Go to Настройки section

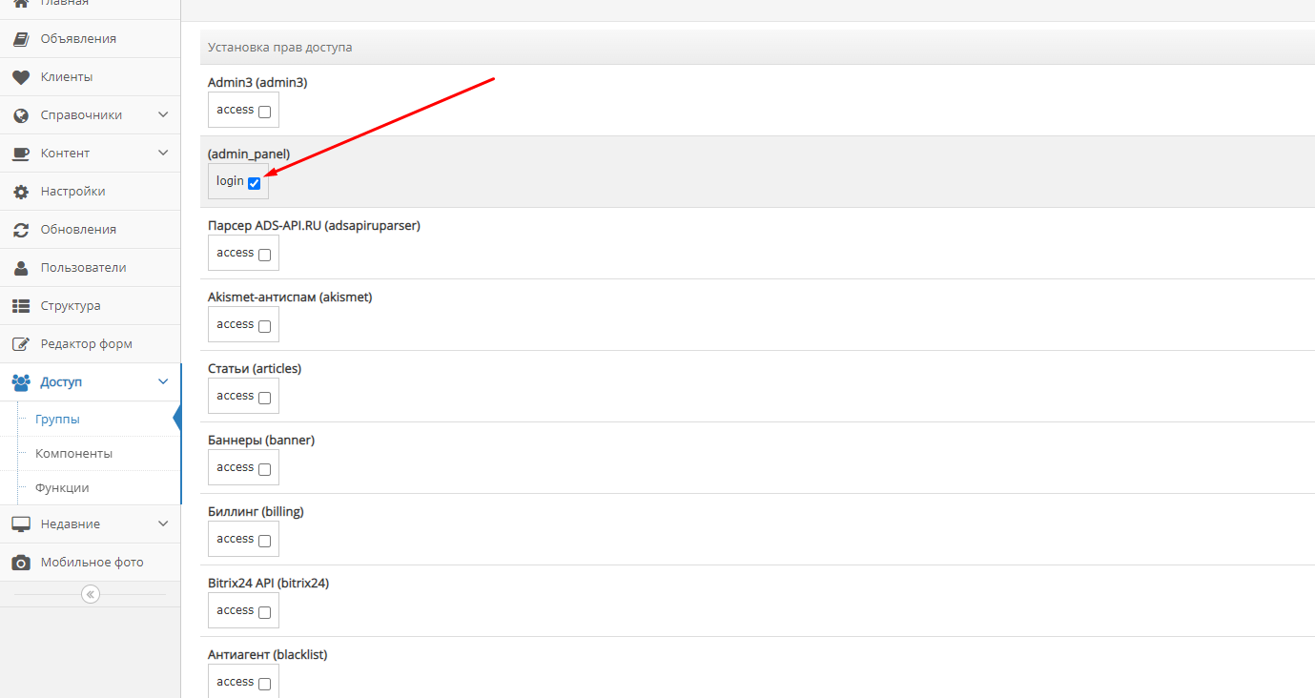tap(90, 192)
